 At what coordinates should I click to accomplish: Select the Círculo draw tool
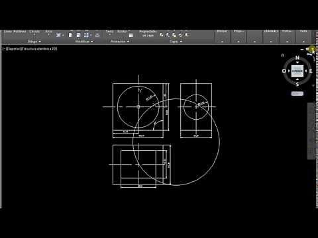point(34,32)
